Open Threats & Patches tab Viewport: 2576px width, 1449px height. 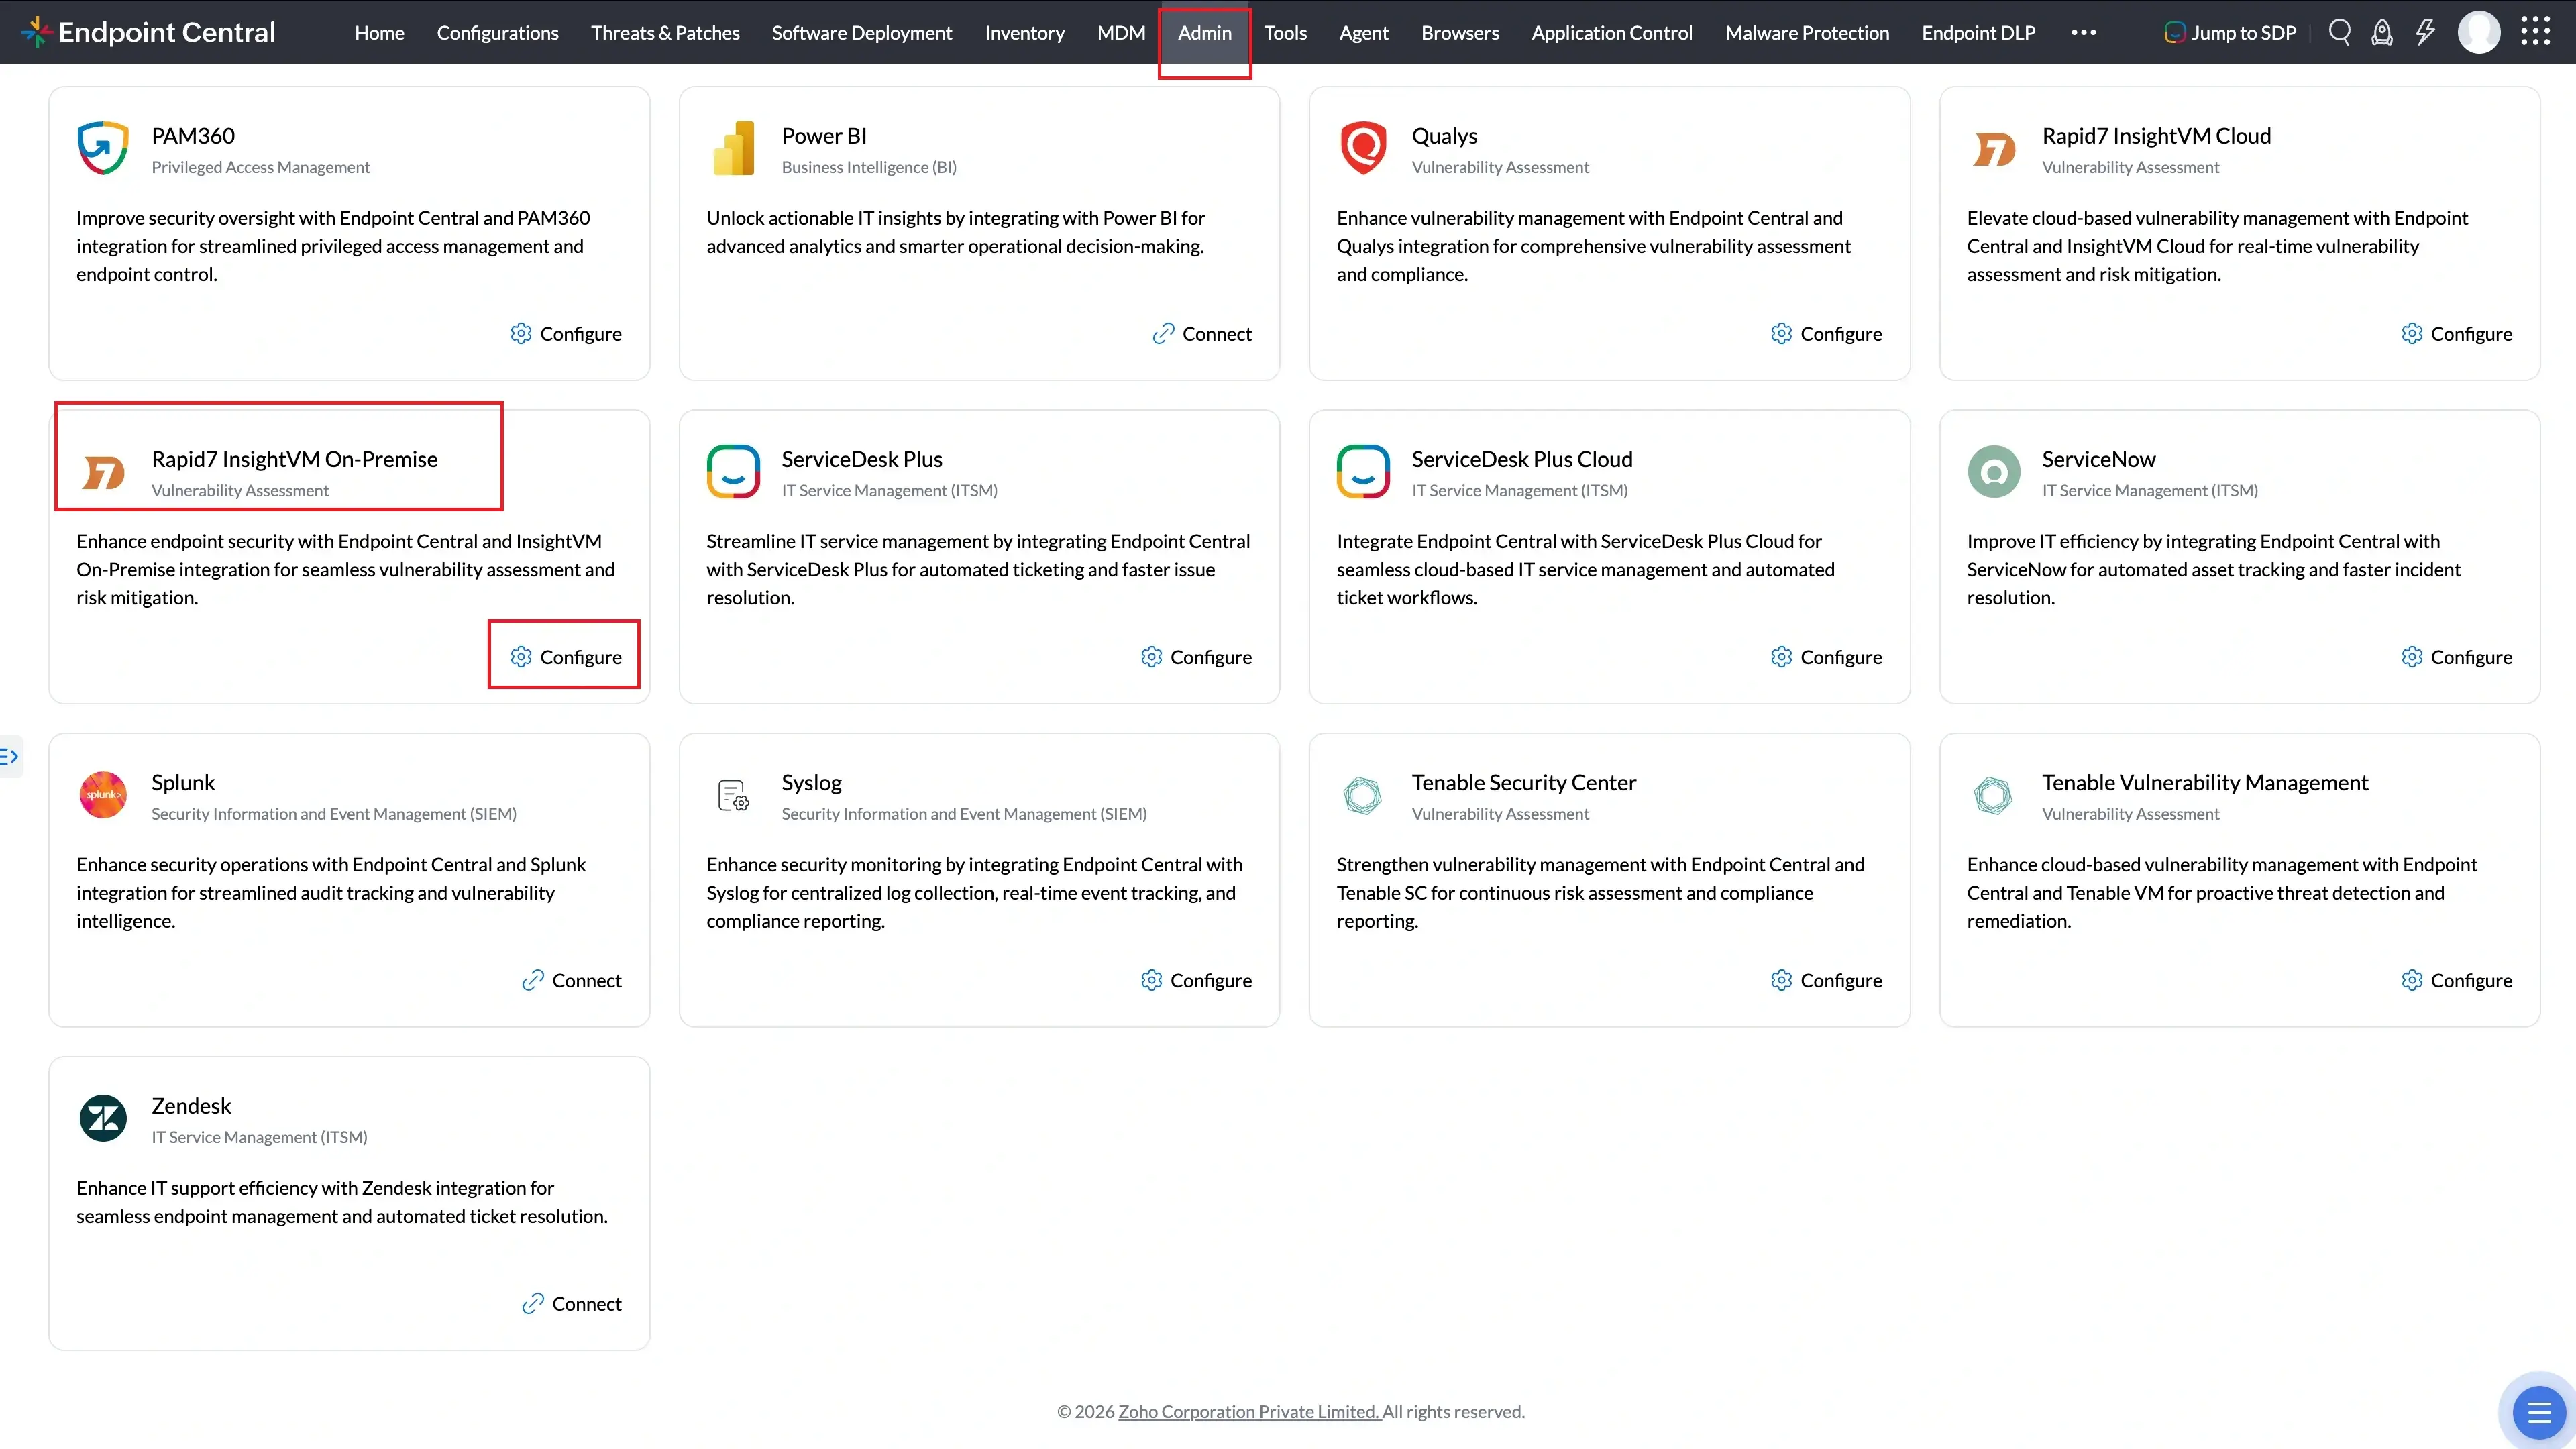(x=665, y=32)
